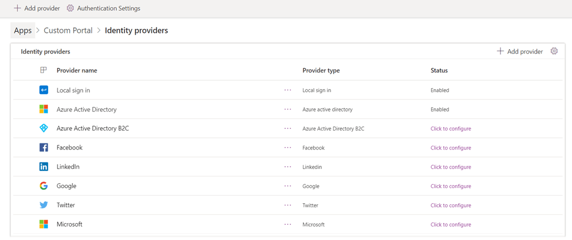Open Authentication Settings in the top bar
The image size is (572, 240).
click(x=103, y=8)
